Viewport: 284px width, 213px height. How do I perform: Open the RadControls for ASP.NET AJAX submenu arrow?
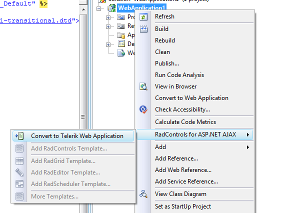(248, 135)
